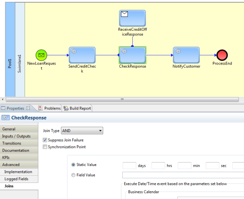
Task: Click the horizontal scrollbar thumb of diagram
Action: coord(122,99)
